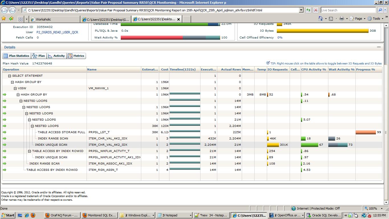This screenshot has width=389, height=219.
Task: Open the Tools menu dropdown
Action: pos(376,19)
